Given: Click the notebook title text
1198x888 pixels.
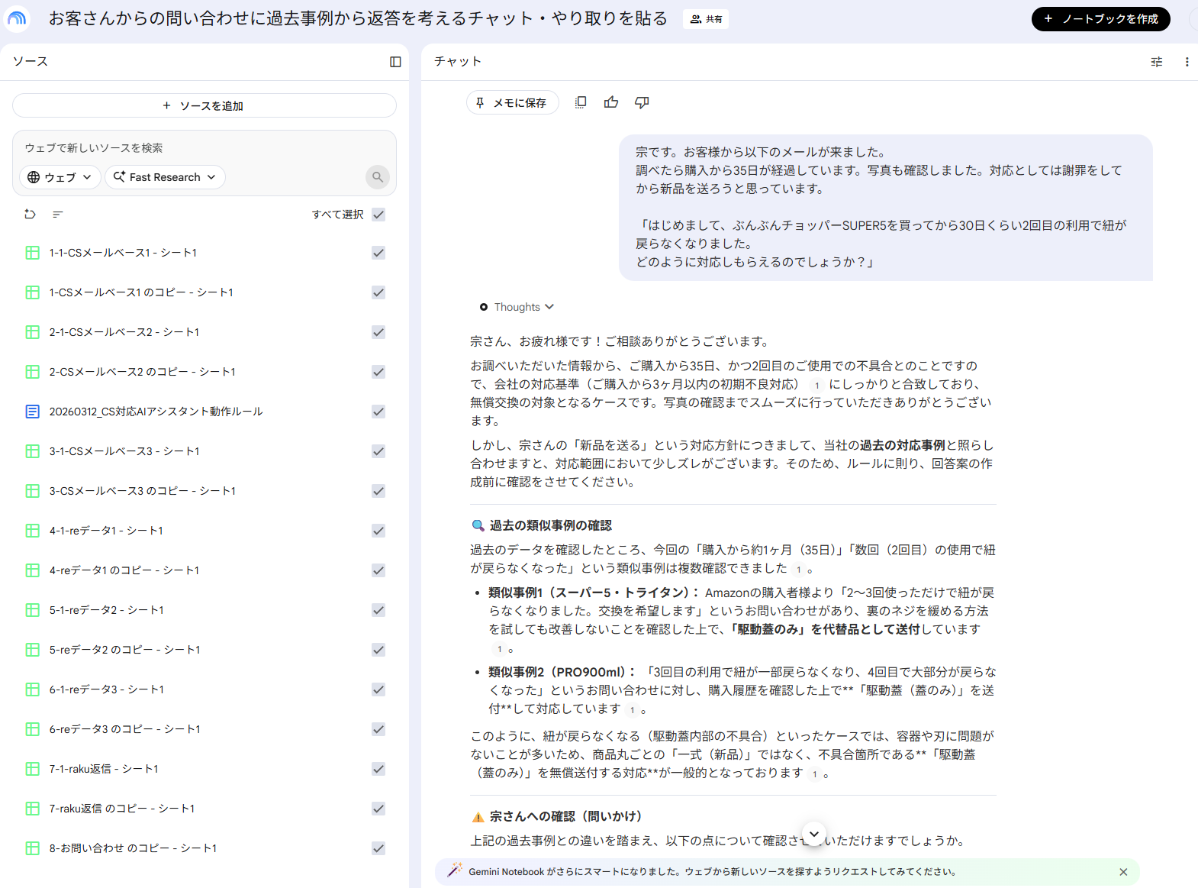Looking at the screenshot, I should (x=358, y=18).
